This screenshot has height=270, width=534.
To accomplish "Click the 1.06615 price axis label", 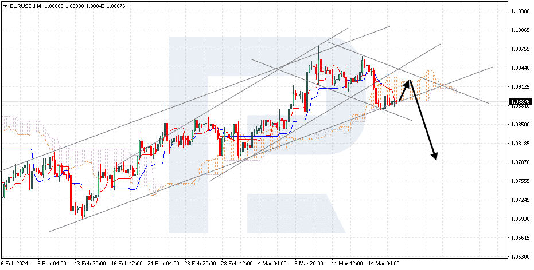I will (520, 237).
